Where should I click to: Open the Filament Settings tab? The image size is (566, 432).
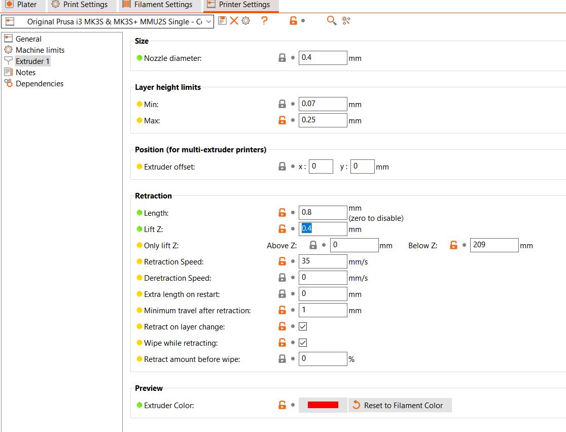(x=157, y=5)
